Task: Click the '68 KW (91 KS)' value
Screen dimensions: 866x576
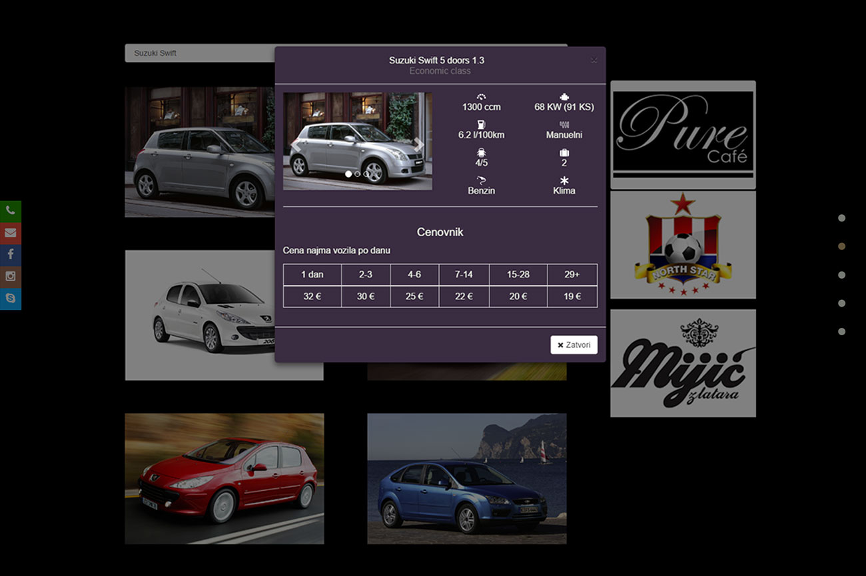Action: (564, 106)
